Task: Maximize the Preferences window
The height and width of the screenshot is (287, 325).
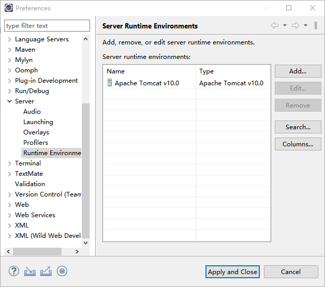Action: click(x=289, y=8)
